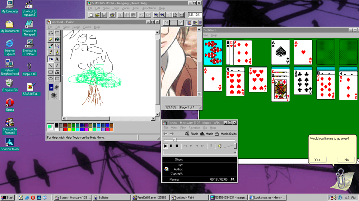Image resolution: width=359 pixels, height=201 pixels.
Task: Pick the Eyedropper color picker tool
Action: point(51,46)
